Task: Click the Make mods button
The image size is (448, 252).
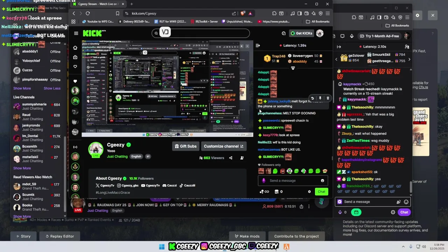Action: pos(247,236)
